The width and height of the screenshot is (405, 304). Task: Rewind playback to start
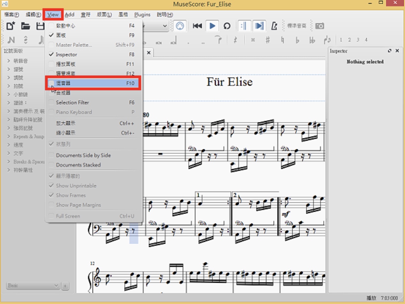(x=197, y=26)
